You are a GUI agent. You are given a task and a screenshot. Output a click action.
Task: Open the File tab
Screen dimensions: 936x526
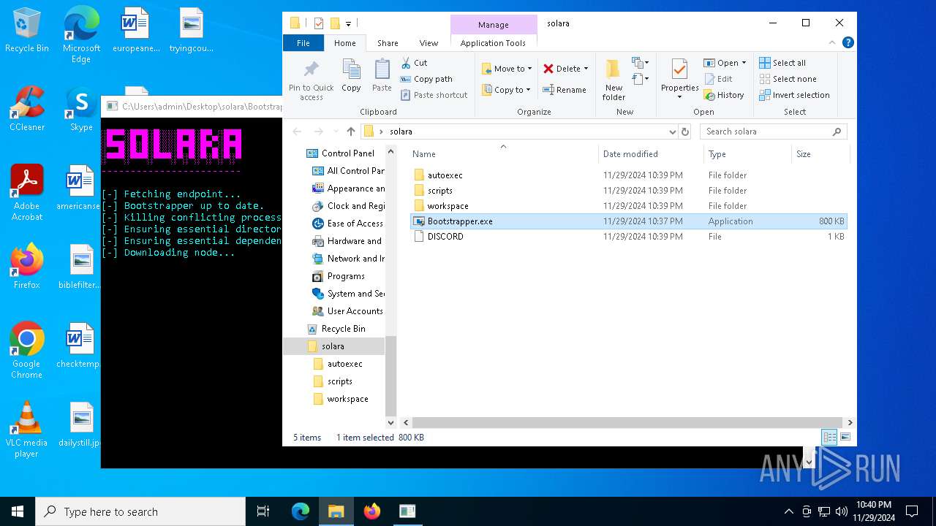click(303, 43)
